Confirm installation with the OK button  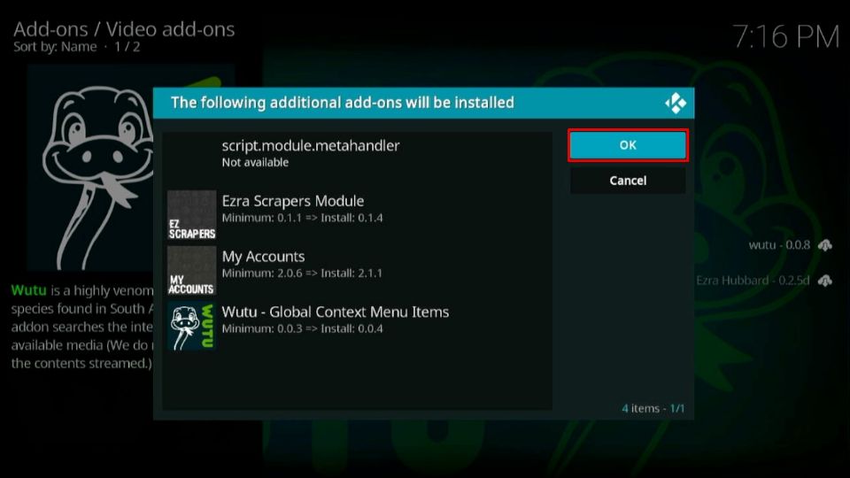point(628,145)
